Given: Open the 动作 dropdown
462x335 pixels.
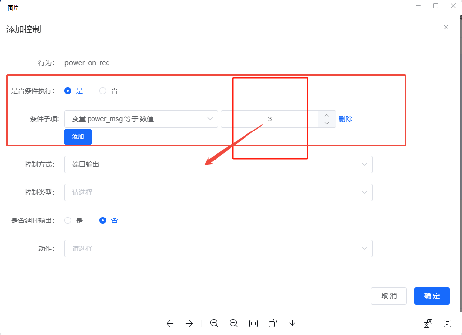Looking at the screenshot, I should point(218,248).
